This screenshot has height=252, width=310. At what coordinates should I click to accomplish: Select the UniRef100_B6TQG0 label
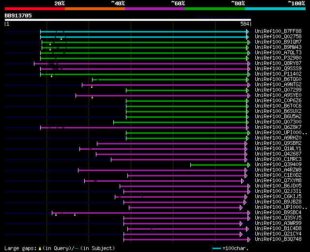pyautogui.click(x=278, y=79)
